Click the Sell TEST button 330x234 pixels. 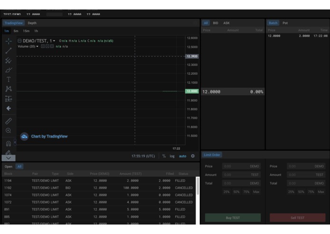pyautogui.click(x=298, y=217)
